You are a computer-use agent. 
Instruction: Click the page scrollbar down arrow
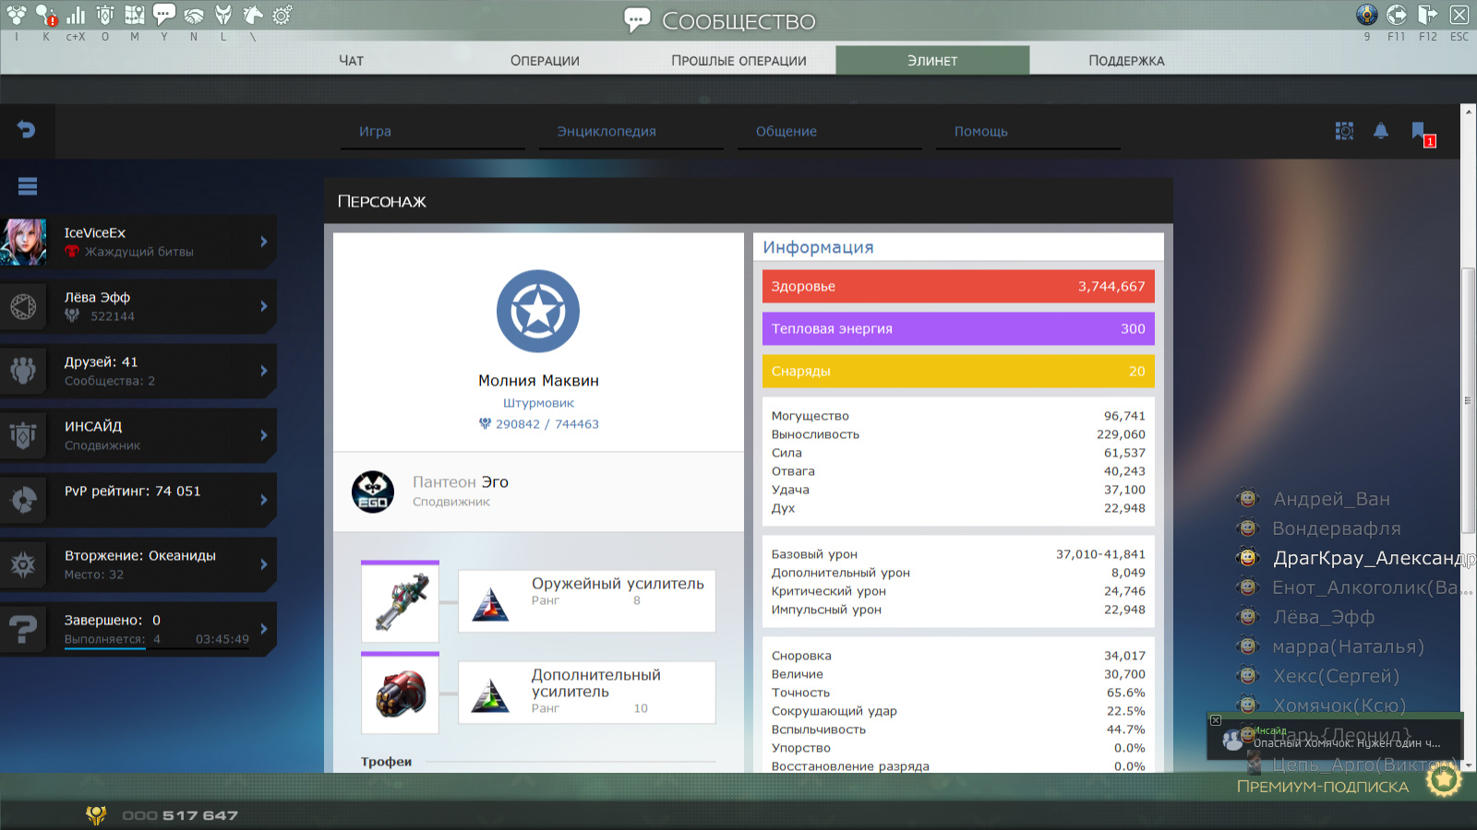pyautogui.click(x=1469, y=766)
